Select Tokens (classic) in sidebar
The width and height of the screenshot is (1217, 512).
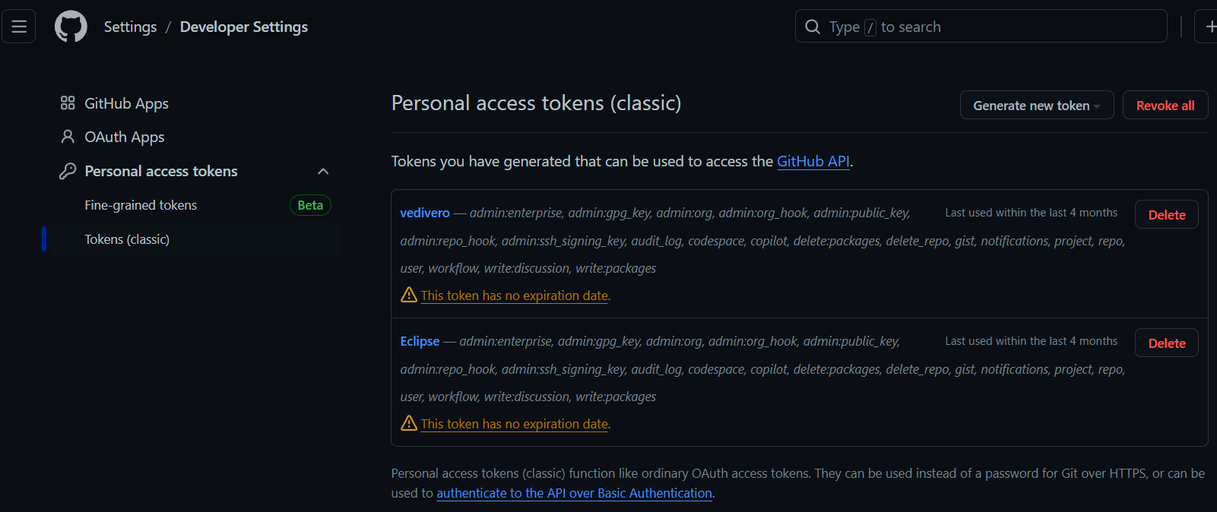(127, 239)
